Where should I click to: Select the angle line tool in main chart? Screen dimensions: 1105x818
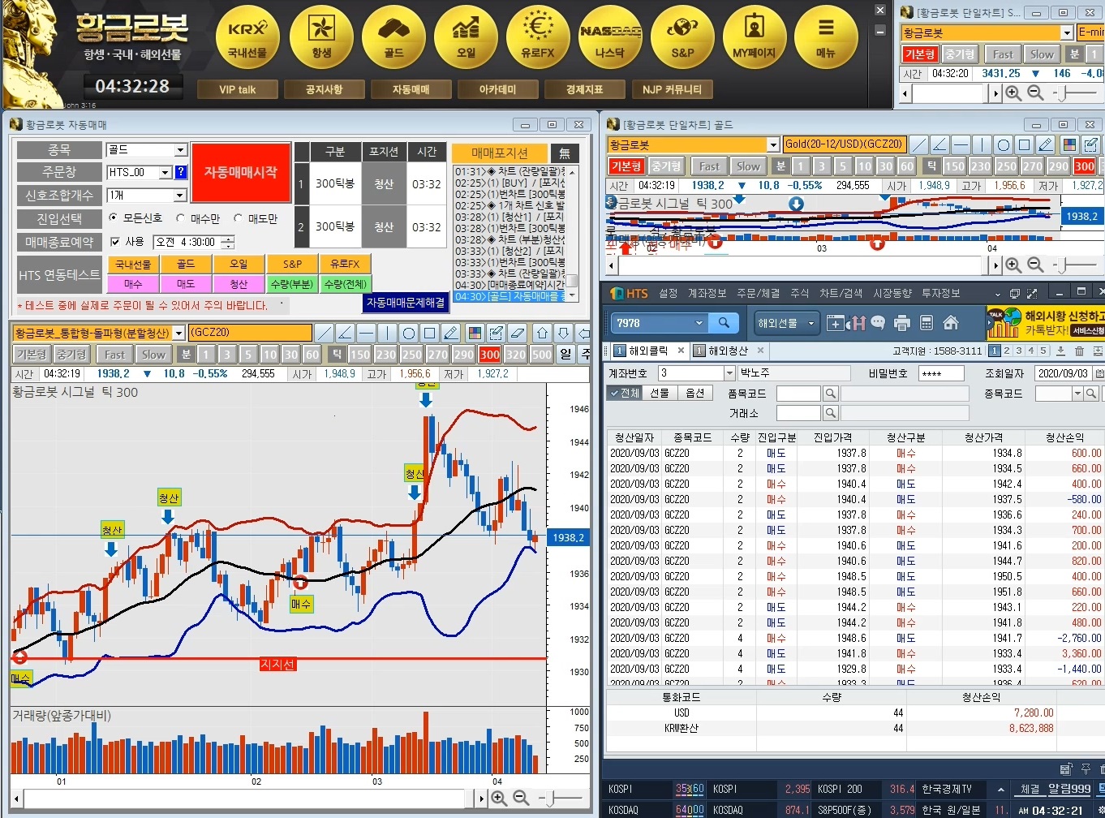345,334
